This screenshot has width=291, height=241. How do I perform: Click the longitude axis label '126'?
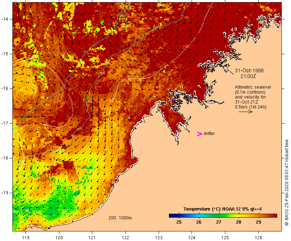[x=258, y=237]
